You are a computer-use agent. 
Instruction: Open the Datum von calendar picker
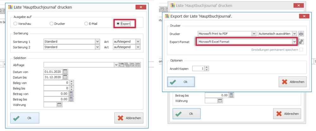click(65, 71)
